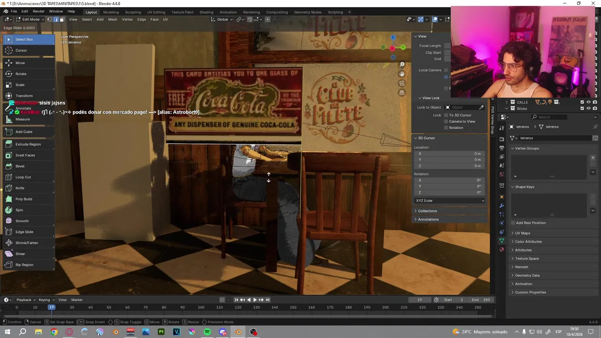601x338 pixels.
Task: Select the Cursor tool
Action: pyautogui.click(x=28, y=50)
